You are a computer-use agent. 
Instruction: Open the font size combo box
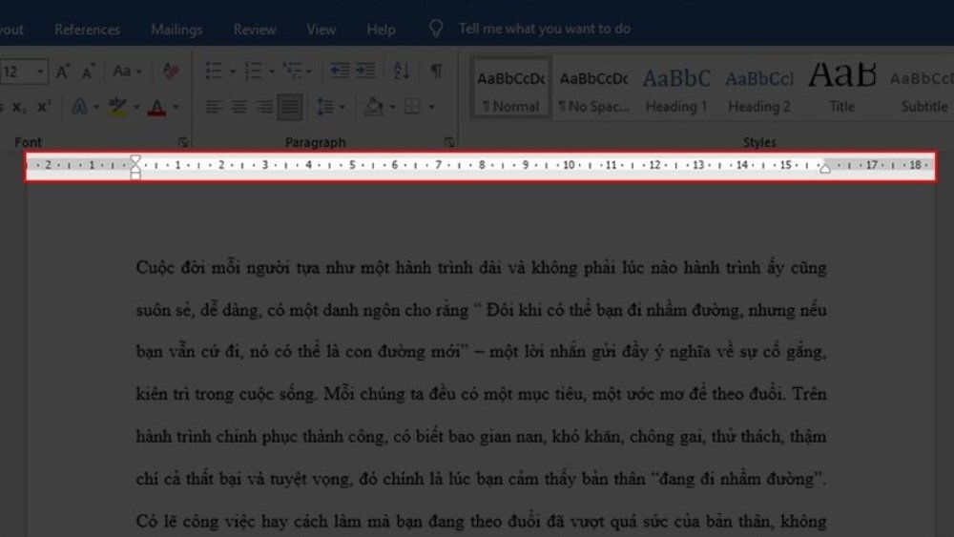(23, 72)
